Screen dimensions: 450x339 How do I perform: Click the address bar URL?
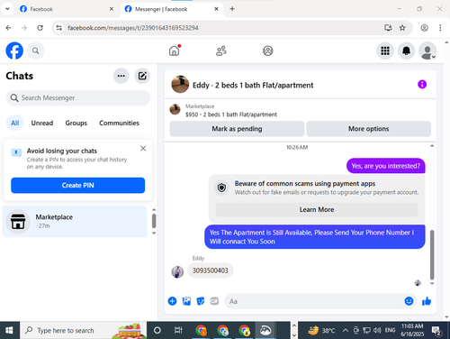133,28
